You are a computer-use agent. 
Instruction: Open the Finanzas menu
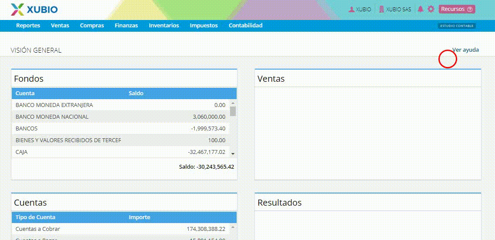pyautogui.click(x=126, y=26)
